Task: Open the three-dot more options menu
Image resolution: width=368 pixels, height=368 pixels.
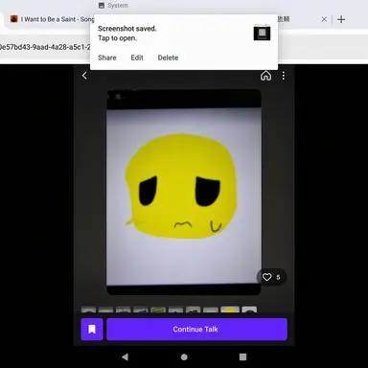Action: (284, 76)
